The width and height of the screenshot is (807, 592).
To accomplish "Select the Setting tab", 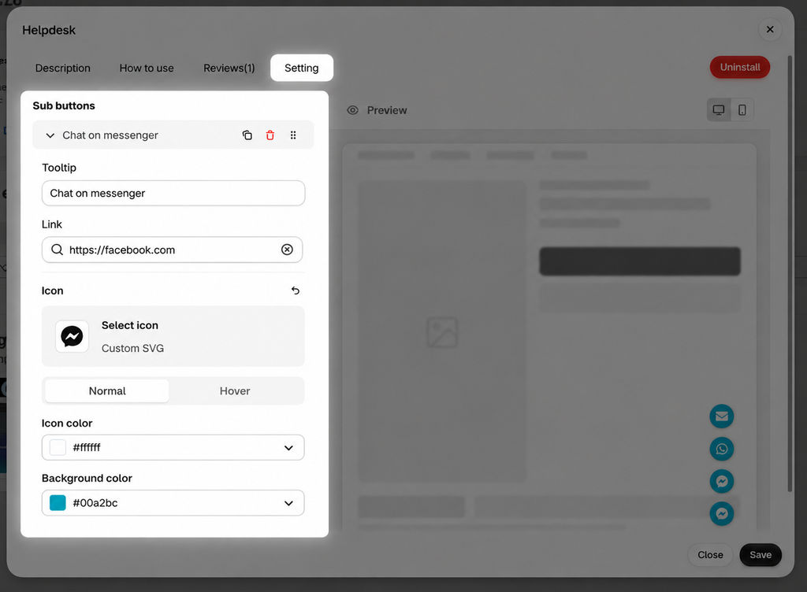I will [302, 68].
